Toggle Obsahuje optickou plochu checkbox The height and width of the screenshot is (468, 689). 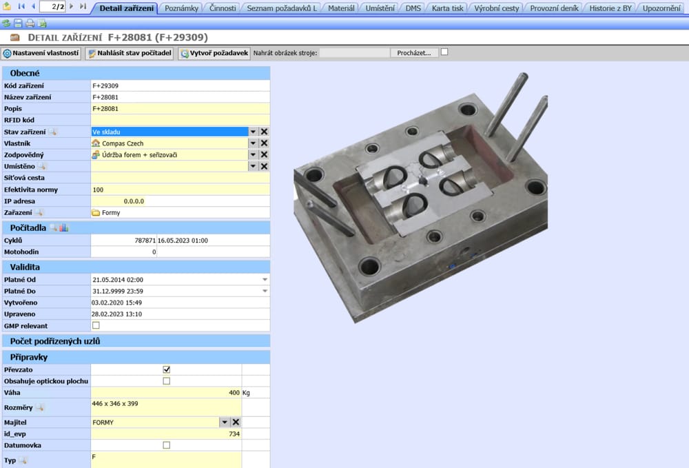[x=166, y=380]
